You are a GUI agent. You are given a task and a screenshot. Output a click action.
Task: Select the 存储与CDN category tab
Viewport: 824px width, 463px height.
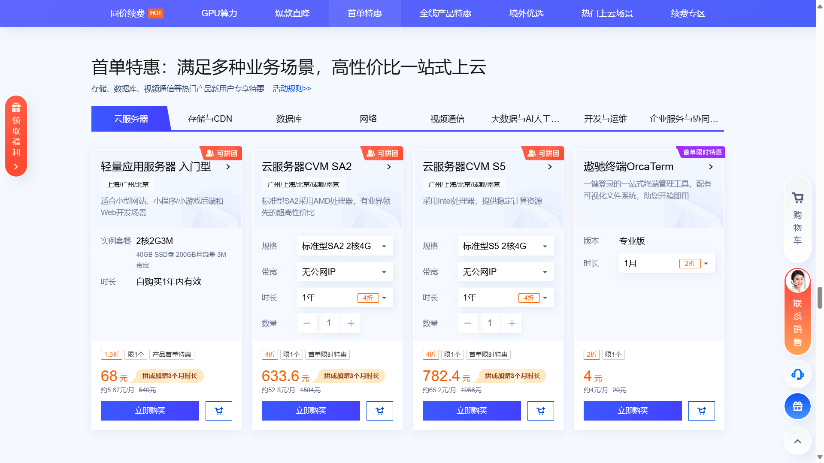[210, 119]
